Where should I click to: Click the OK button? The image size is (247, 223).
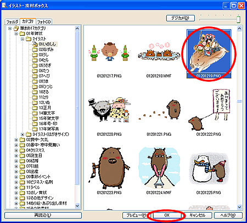[167, 215]
